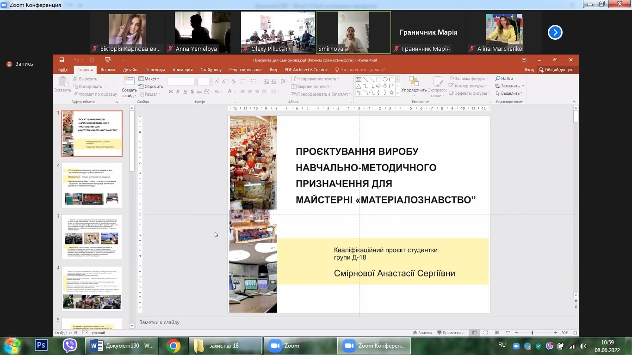Fit slide to current window
Image resolution: width=632 pixels, height=355 pixels.
click(575, 333)
